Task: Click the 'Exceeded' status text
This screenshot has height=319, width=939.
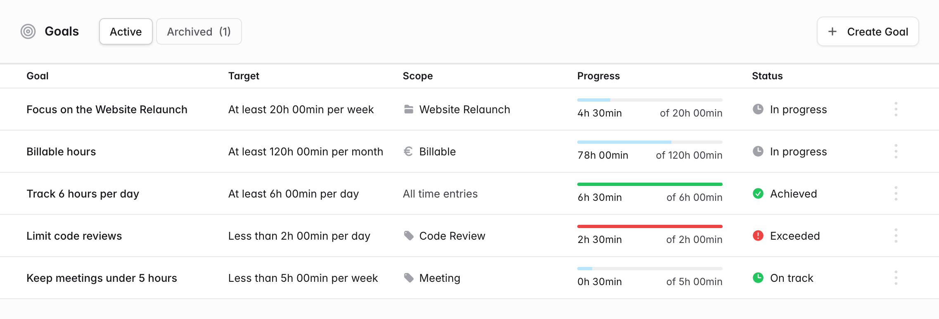Action: pyautogui.click(x=795, y=236)
